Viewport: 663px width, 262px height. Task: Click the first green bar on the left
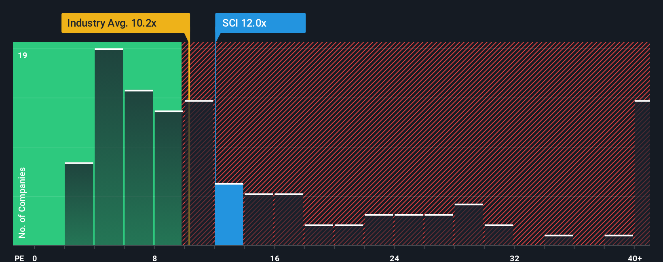(x=79, y=204)
